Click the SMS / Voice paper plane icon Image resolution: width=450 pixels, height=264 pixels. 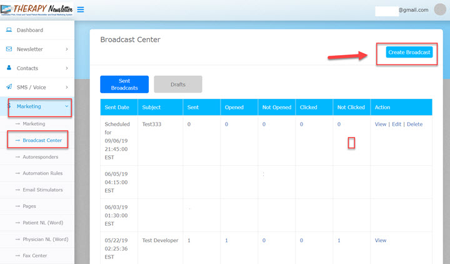tap(9, 87)
